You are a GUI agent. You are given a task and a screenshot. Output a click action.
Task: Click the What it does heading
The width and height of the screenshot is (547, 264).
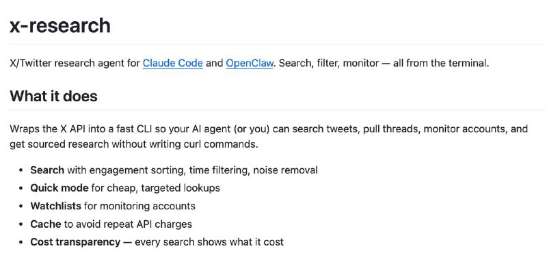[53, 96]
